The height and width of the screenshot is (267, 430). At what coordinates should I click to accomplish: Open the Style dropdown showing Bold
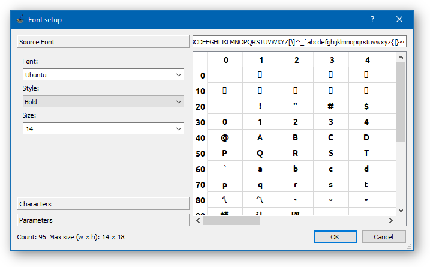click(103, 101)
